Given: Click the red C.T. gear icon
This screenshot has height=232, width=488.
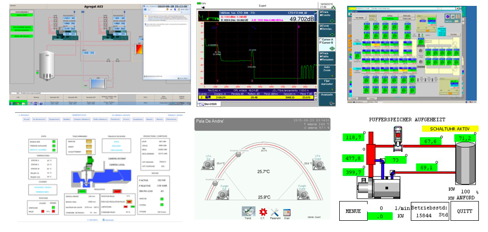Looking at the screenshot, I should click(x=263, y=212).
